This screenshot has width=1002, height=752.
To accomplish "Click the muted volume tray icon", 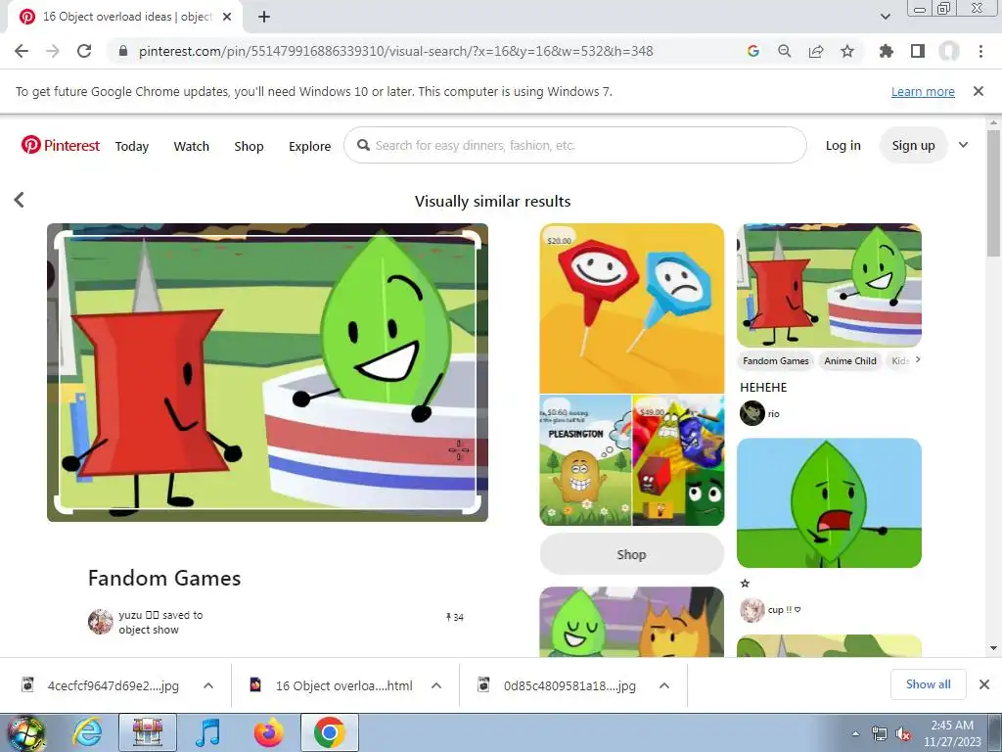I will tap(903, 734).
